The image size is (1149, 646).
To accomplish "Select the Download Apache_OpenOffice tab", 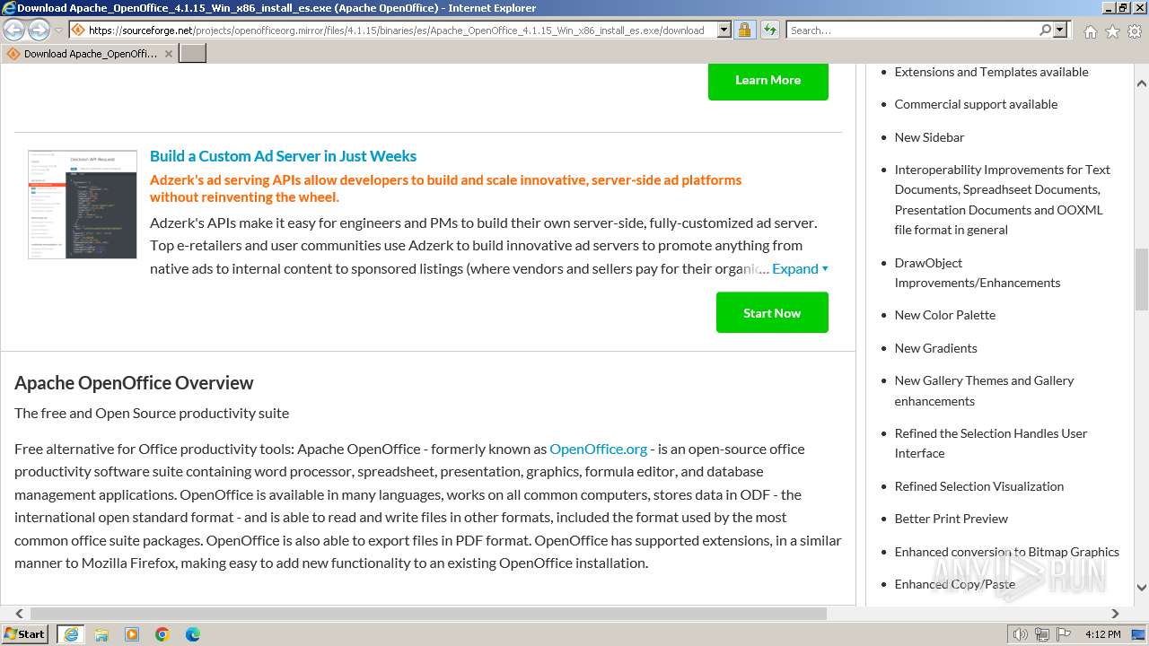I will tap(89, 53).
